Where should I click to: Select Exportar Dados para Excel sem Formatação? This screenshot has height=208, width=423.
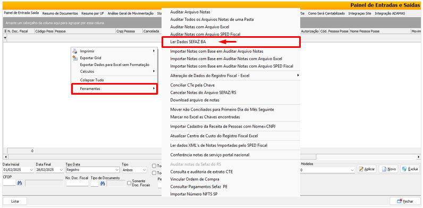[x=114, y=64]
